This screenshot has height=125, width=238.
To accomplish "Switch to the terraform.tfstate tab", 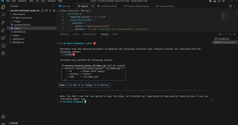I will tap(165, 6).
